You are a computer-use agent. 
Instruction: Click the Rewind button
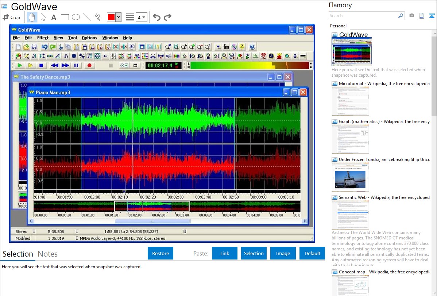pos(55,66)
